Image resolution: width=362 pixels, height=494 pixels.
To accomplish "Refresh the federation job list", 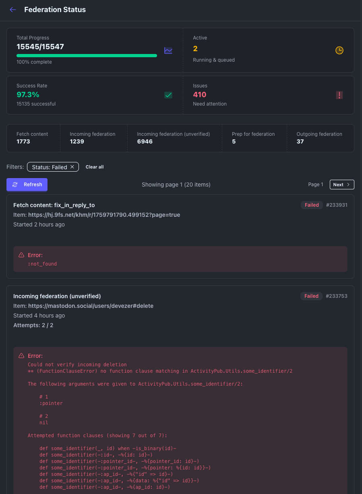I will 27,185.
